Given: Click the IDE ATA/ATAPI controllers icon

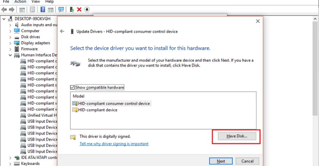Looking at the screenshot, I should pos(17,158).
